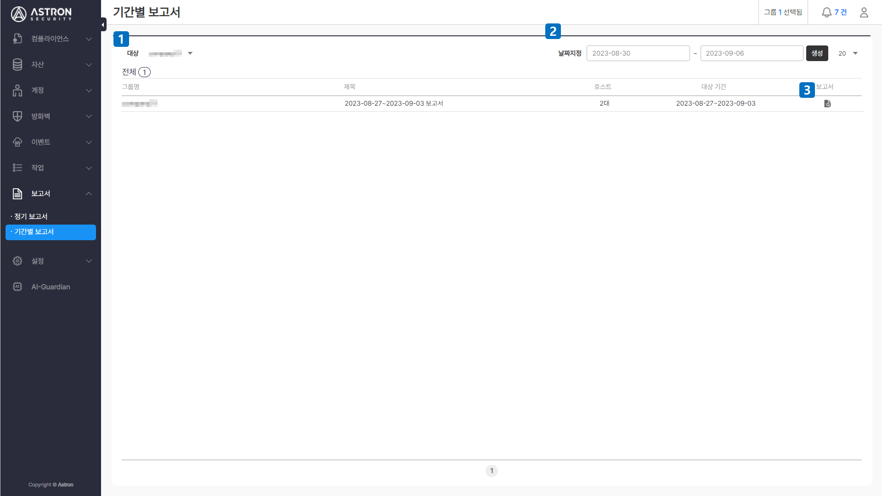Open the 정기 보고서 submenu item
The width and height of the screenshot is (882, 496).
click(x=31, y=216)
